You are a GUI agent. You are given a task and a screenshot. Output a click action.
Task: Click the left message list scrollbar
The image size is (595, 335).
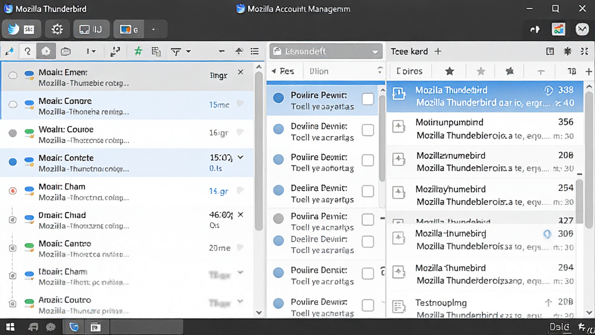(259, 150)
